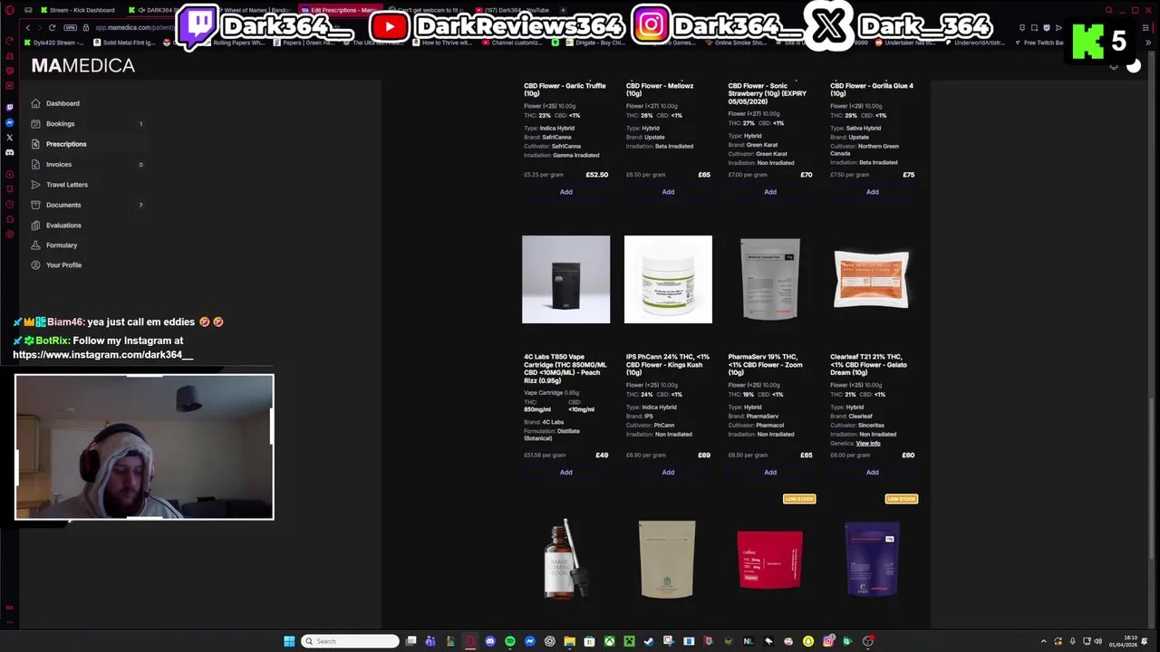Open File Explorer from the taskbar

pos(569,641)
